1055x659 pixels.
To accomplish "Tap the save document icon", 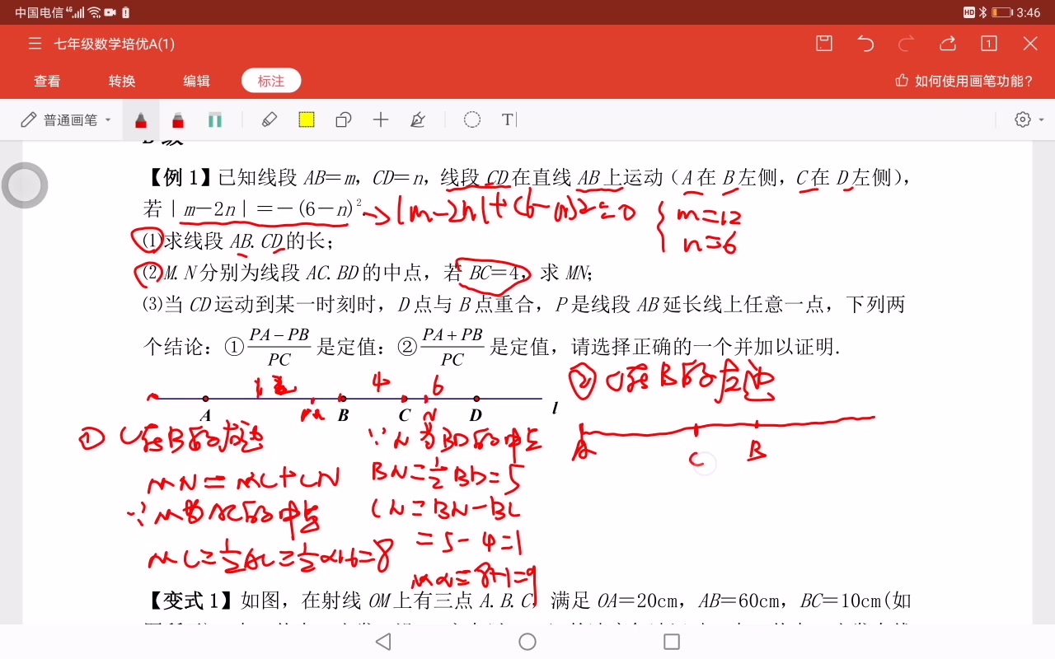I will pos(823,43).
